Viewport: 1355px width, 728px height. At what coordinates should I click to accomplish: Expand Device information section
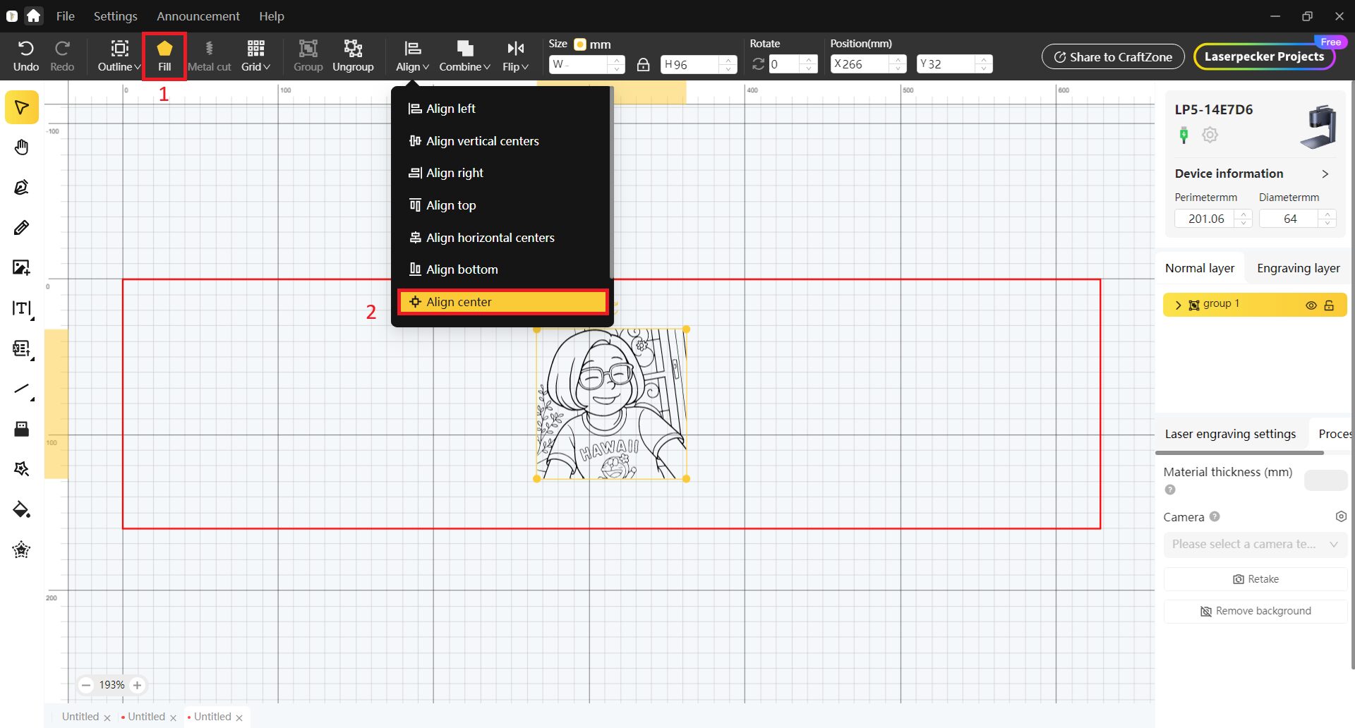click(1325, 174)
